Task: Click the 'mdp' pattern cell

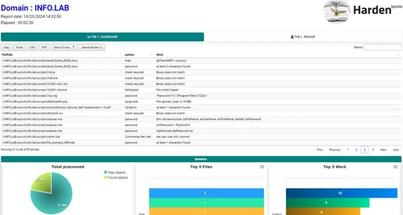Action: click(128, 60)
